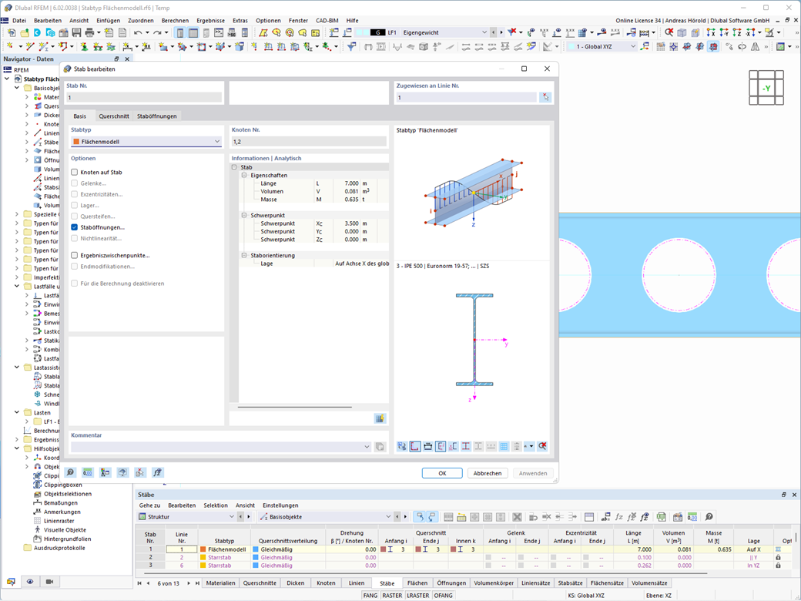Click filter funnel icon in second toolbar
This screenshot has height=601, width=801.
pos(351,46)
